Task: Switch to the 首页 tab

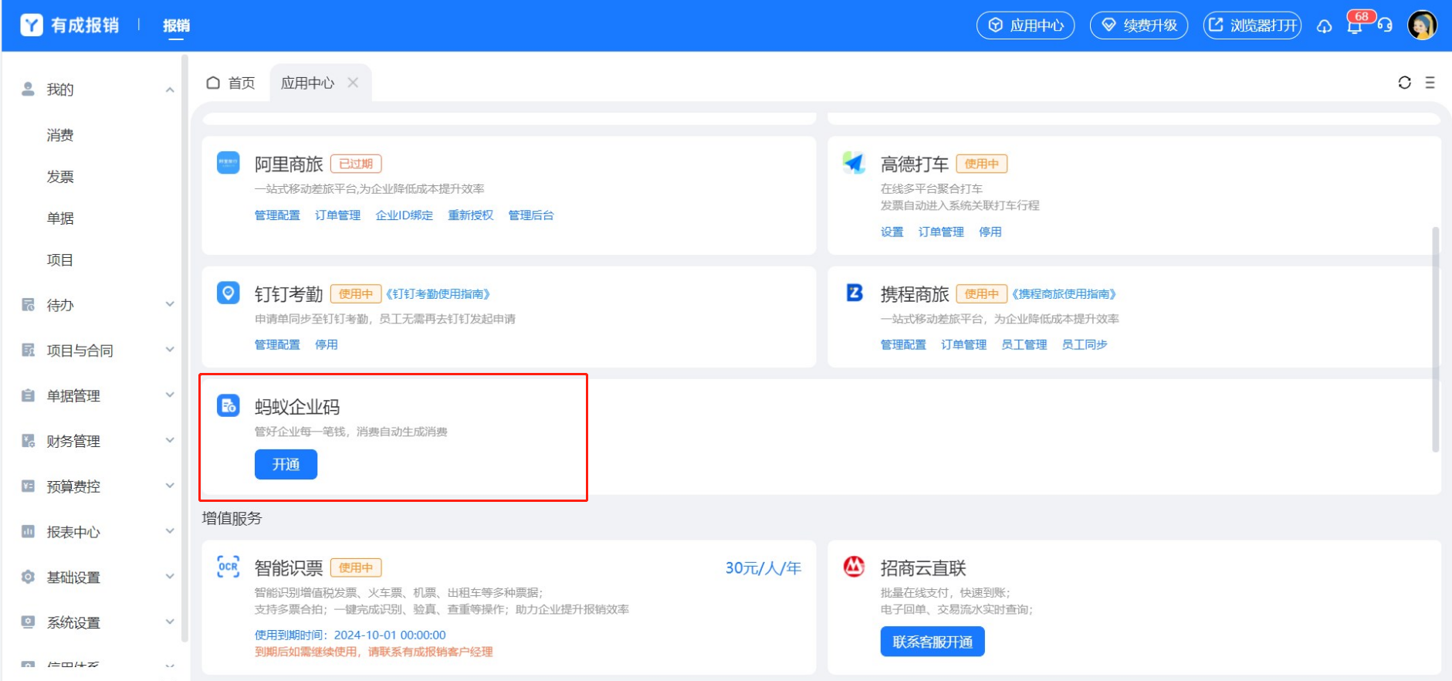Action: [231, 83]
